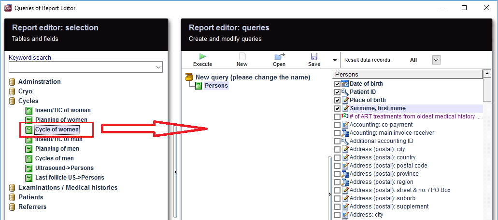Maximize the Queries of Report Editor window
The image size is (498, 220).
point(464,8)
